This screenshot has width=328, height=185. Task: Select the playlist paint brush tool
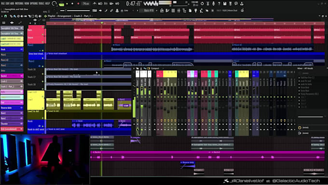pos(14,16)
